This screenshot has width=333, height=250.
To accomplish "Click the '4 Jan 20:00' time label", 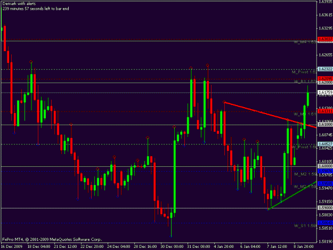I will pyautogui.click(x=224, y=247).
